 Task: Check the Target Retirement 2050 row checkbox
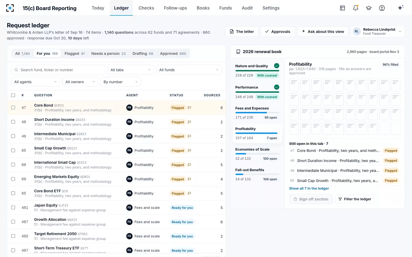(13, 236)
